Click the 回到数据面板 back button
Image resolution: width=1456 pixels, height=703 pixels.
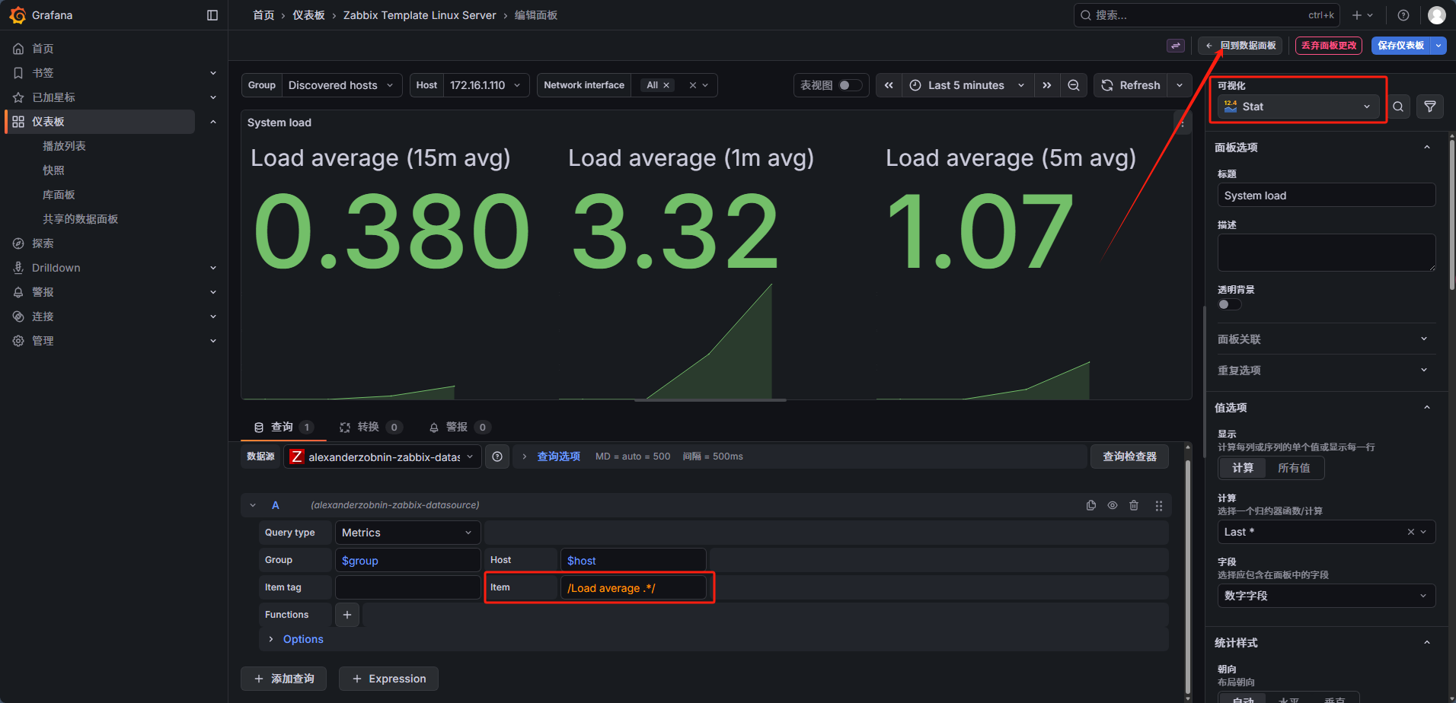point(1240,46)
